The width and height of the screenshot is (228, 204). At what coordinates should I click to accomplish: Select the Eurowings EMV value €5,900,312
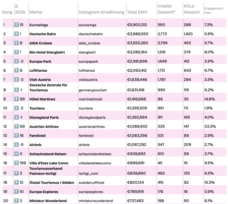(x=137, y=25)
